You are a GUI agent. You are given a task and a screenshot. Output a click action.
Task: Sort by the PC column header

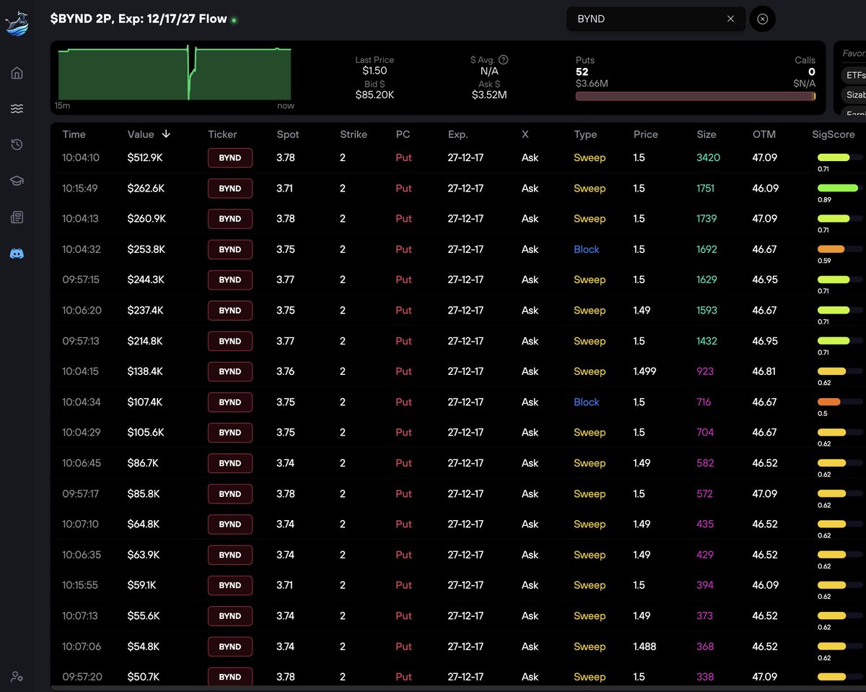point(403,134)
